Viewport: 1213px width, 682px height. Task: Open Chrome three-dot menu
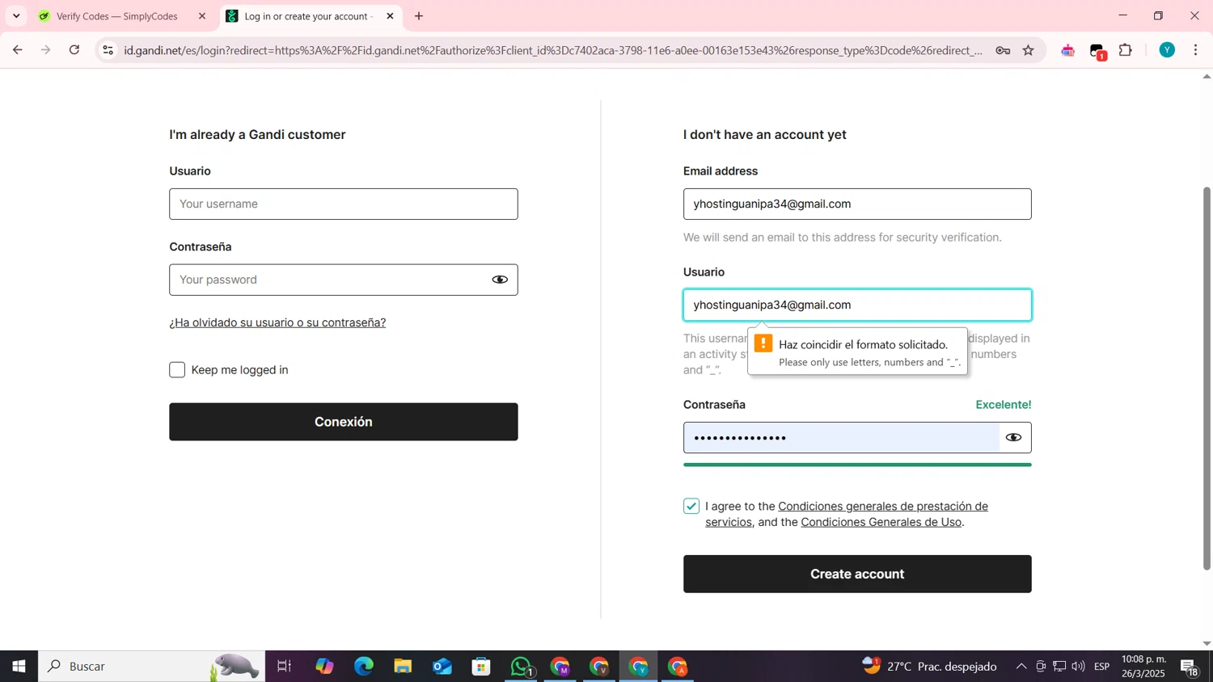(x=1196, y=50)
